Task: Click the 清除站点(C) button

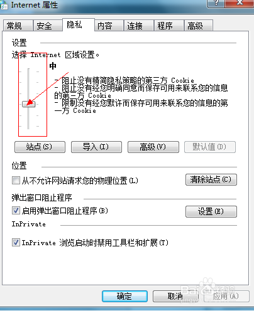Action: 211,180
